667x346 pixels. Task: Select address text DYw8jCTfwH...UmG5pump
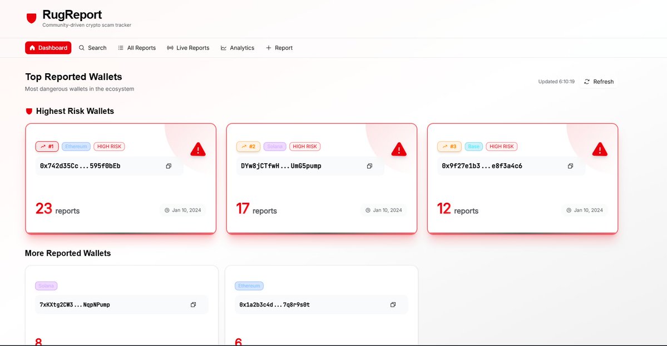click(281, 166)
